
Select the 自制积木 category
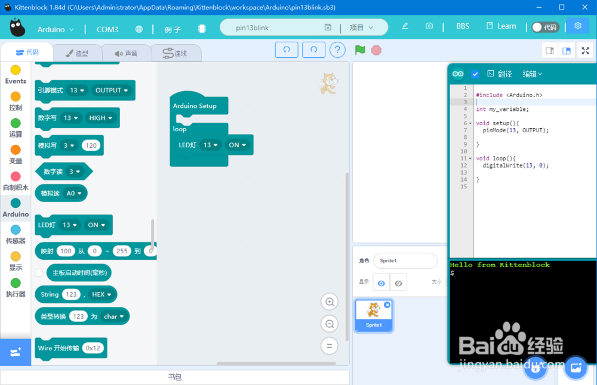click(16, 181)
